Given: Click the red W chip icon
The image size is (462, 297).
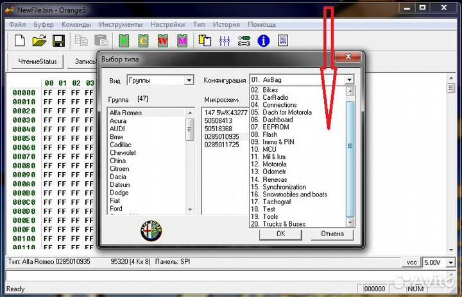Looking at the screenshot, I should (163, 41).
